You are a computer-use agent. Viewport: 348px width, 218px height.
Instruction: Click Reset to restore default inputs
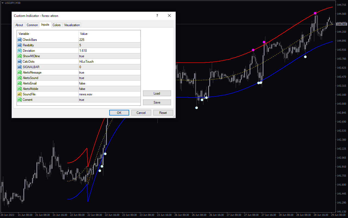[163, 113]
